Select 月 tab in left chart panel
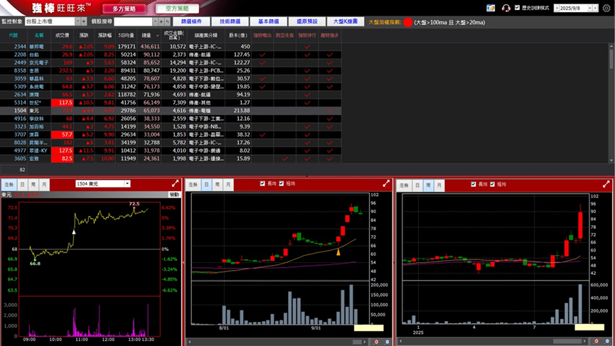Screen dimensions: 615x346 (44, 185)
